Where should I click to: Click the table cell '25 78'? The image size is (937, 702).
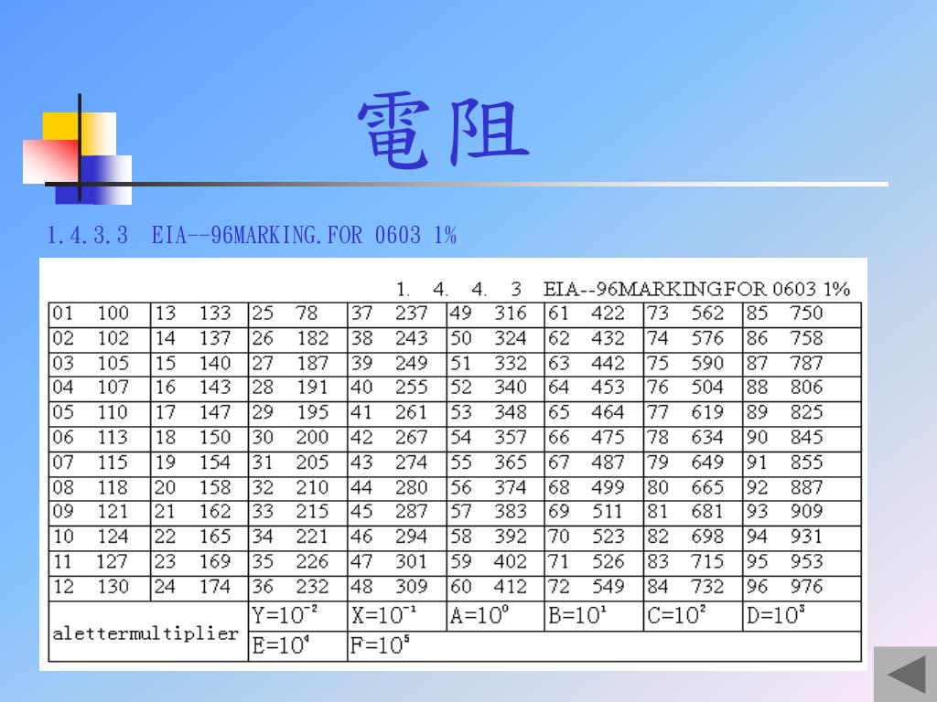click(x=298, y=314)
